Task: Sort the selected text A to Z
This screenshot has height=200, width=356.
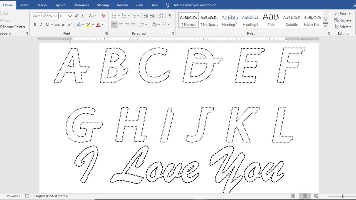Action: click(161, 16)
